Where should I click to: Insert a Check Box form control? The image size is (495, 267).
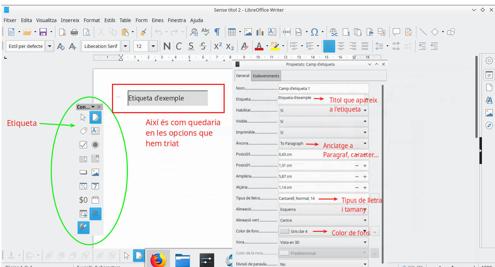point(83,145)
